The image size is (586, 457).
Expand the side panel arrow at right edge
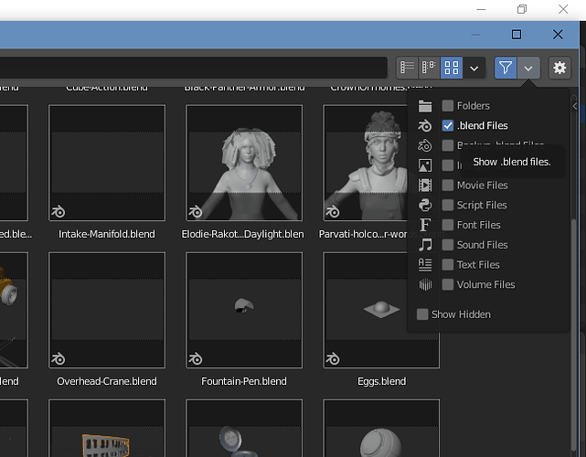pos(575,107)
